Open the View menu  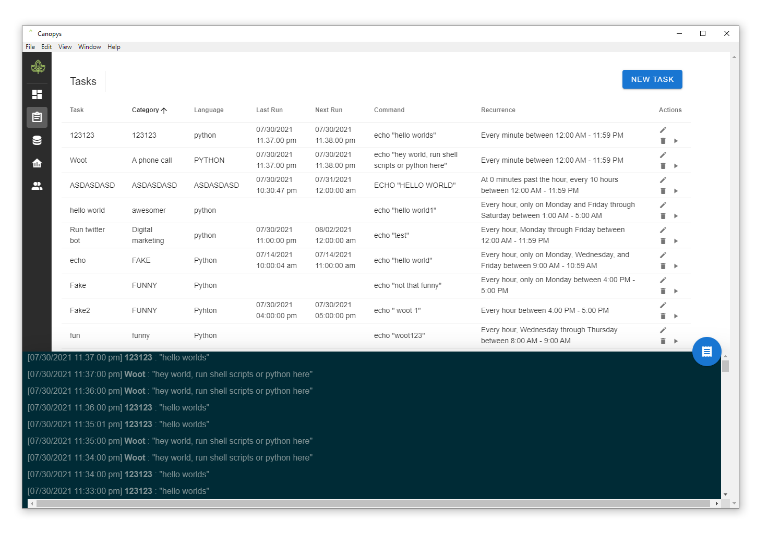click(65, 47)
